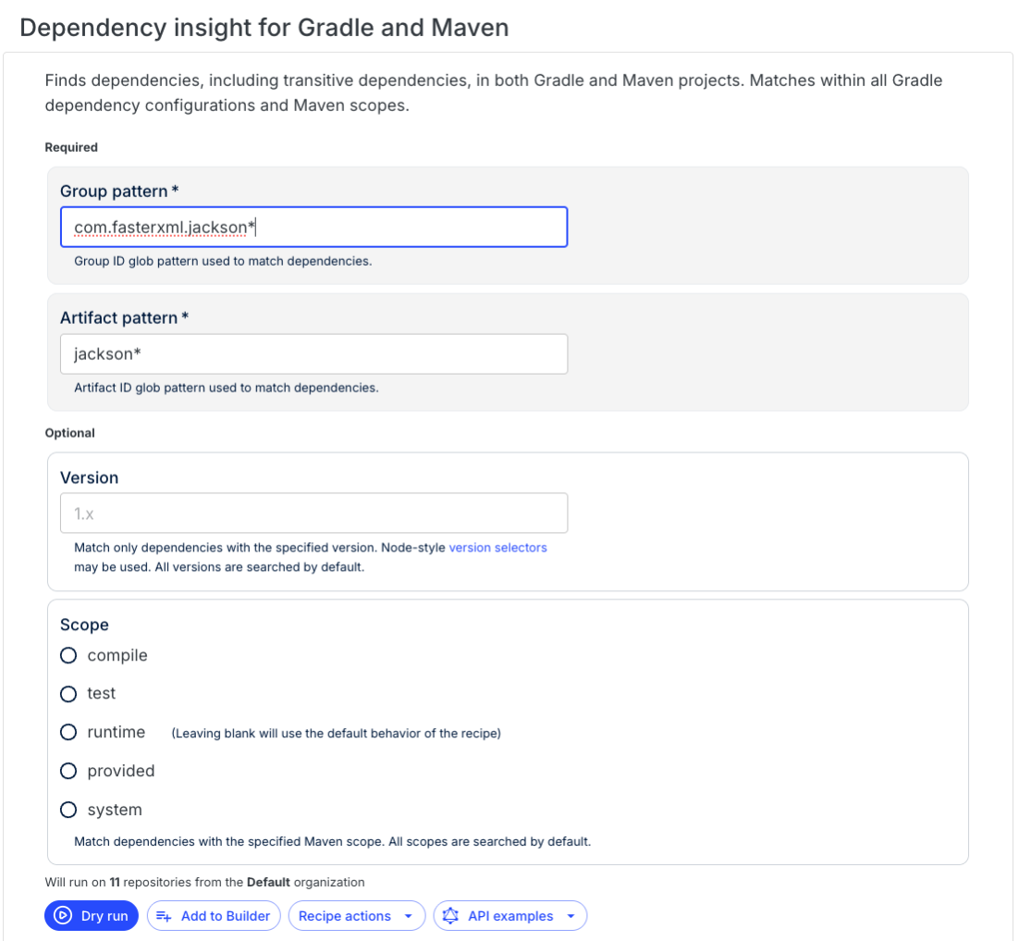The width and height of the screenshot is (1019, 941).
Task: Select the system scope radio button
Action: click(x=68, y=810)
